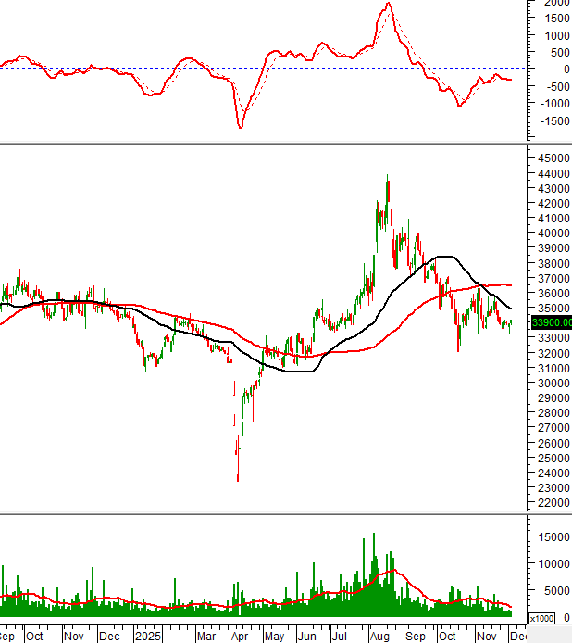Click the 2025 year label on time axis
The image size is (572, 643).
click(147, 637)
